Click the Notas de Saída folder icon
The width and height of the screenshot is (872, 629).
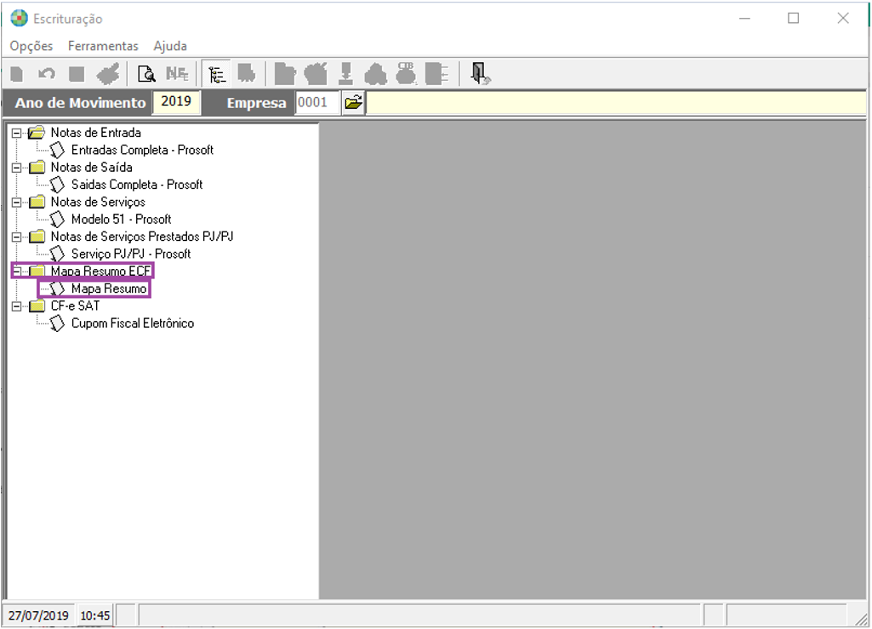pyautogui.click(x=37, y=167)
